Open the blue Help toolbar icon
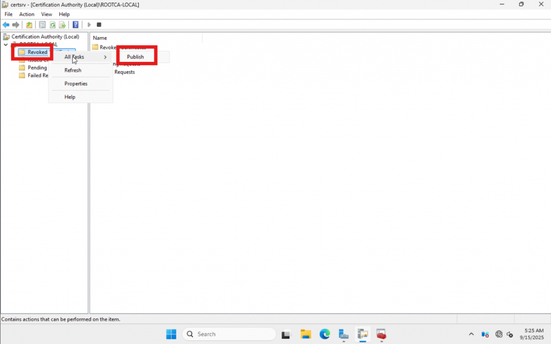 tap(75, 25)
